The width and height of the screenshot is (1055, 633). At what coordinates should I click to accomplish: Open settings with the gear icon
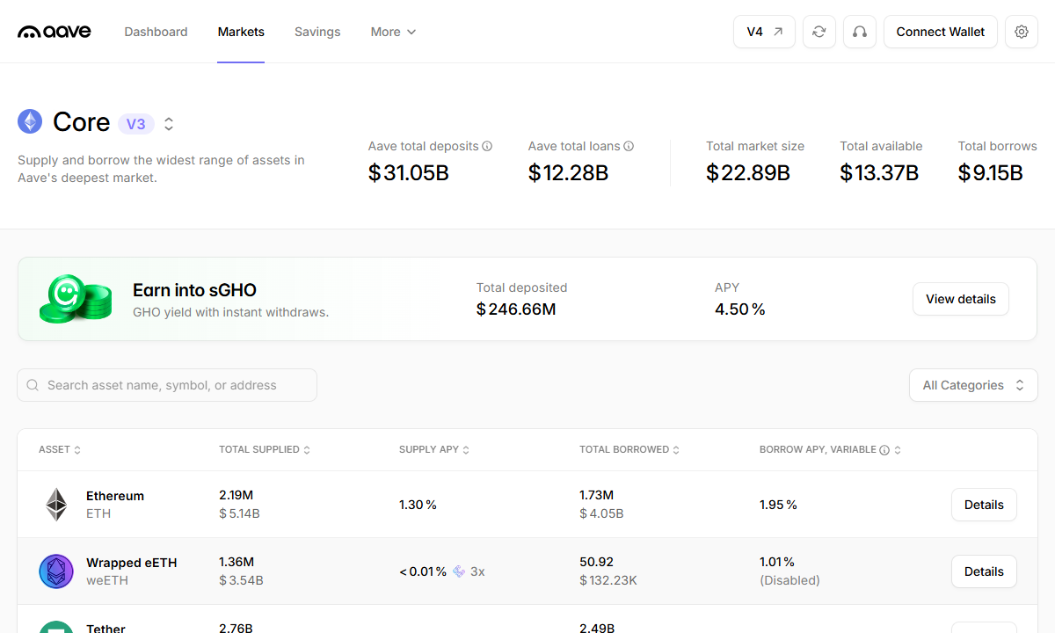tap(1022, 32)
